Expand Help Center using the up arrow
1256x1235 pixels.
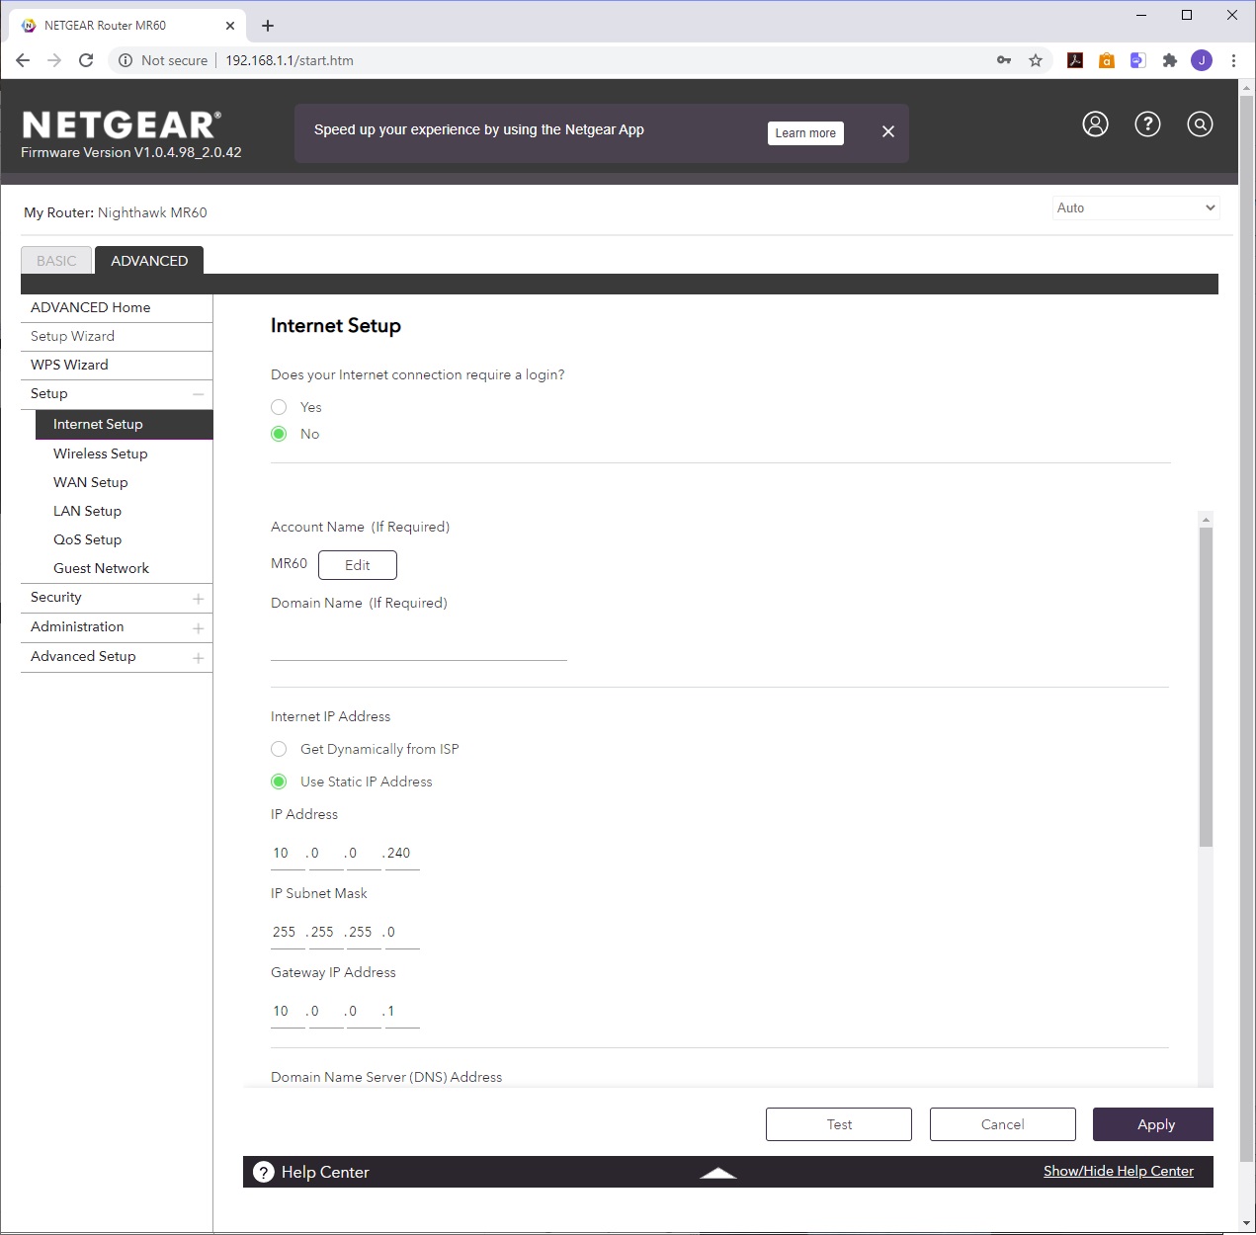click(x=718, y=1173)
